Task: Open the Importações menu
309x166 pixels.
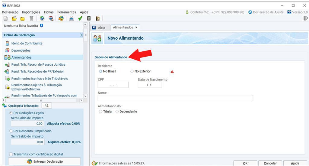Action: pyautogui.click(x=31, y=12)
